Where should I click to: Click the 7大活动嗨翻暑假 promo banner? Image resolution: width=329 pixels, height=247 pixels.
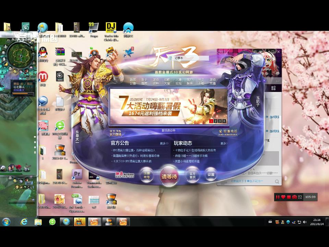[x=168, y=106]
